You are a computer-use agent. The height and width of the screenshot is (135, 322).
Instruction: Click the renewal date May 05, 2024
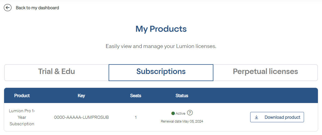(182, 121)
